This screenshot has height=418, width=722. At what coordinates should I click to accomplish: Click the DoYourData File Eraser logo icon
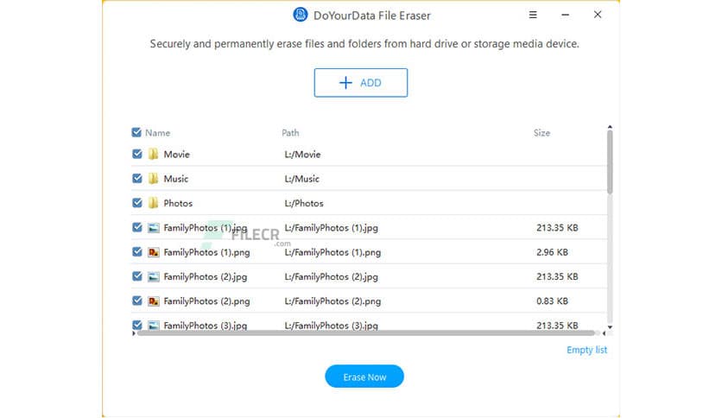click(301, 15)
